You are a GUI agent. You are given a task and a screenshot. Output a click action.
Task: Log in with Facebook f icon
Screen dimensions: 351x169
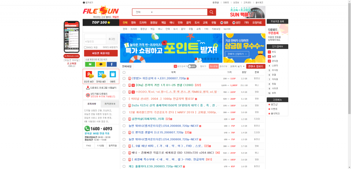tap(111, 64)
